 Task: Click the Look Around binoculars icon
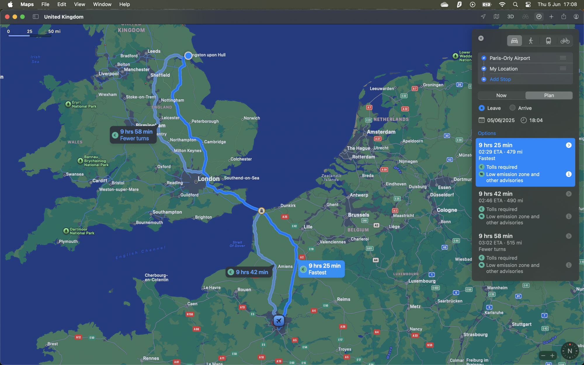click(x=525, y=17)
